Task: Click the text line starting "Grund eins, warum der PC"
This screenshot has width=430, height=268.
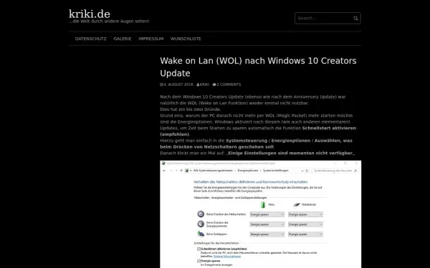Action: pyautogui.click(x=257, y=115)
